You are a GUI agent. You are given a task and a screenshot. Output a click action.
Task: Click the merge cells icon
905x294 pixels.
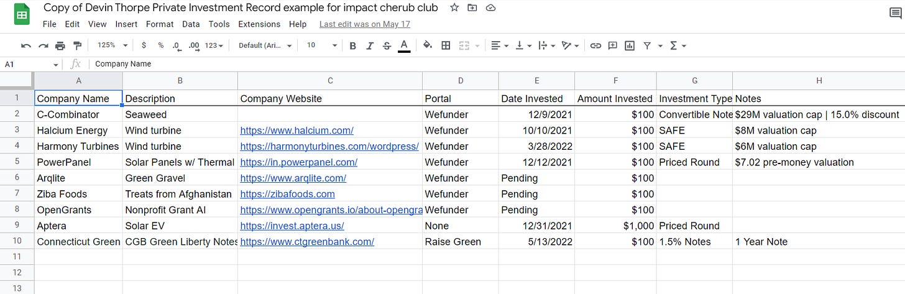463,45
